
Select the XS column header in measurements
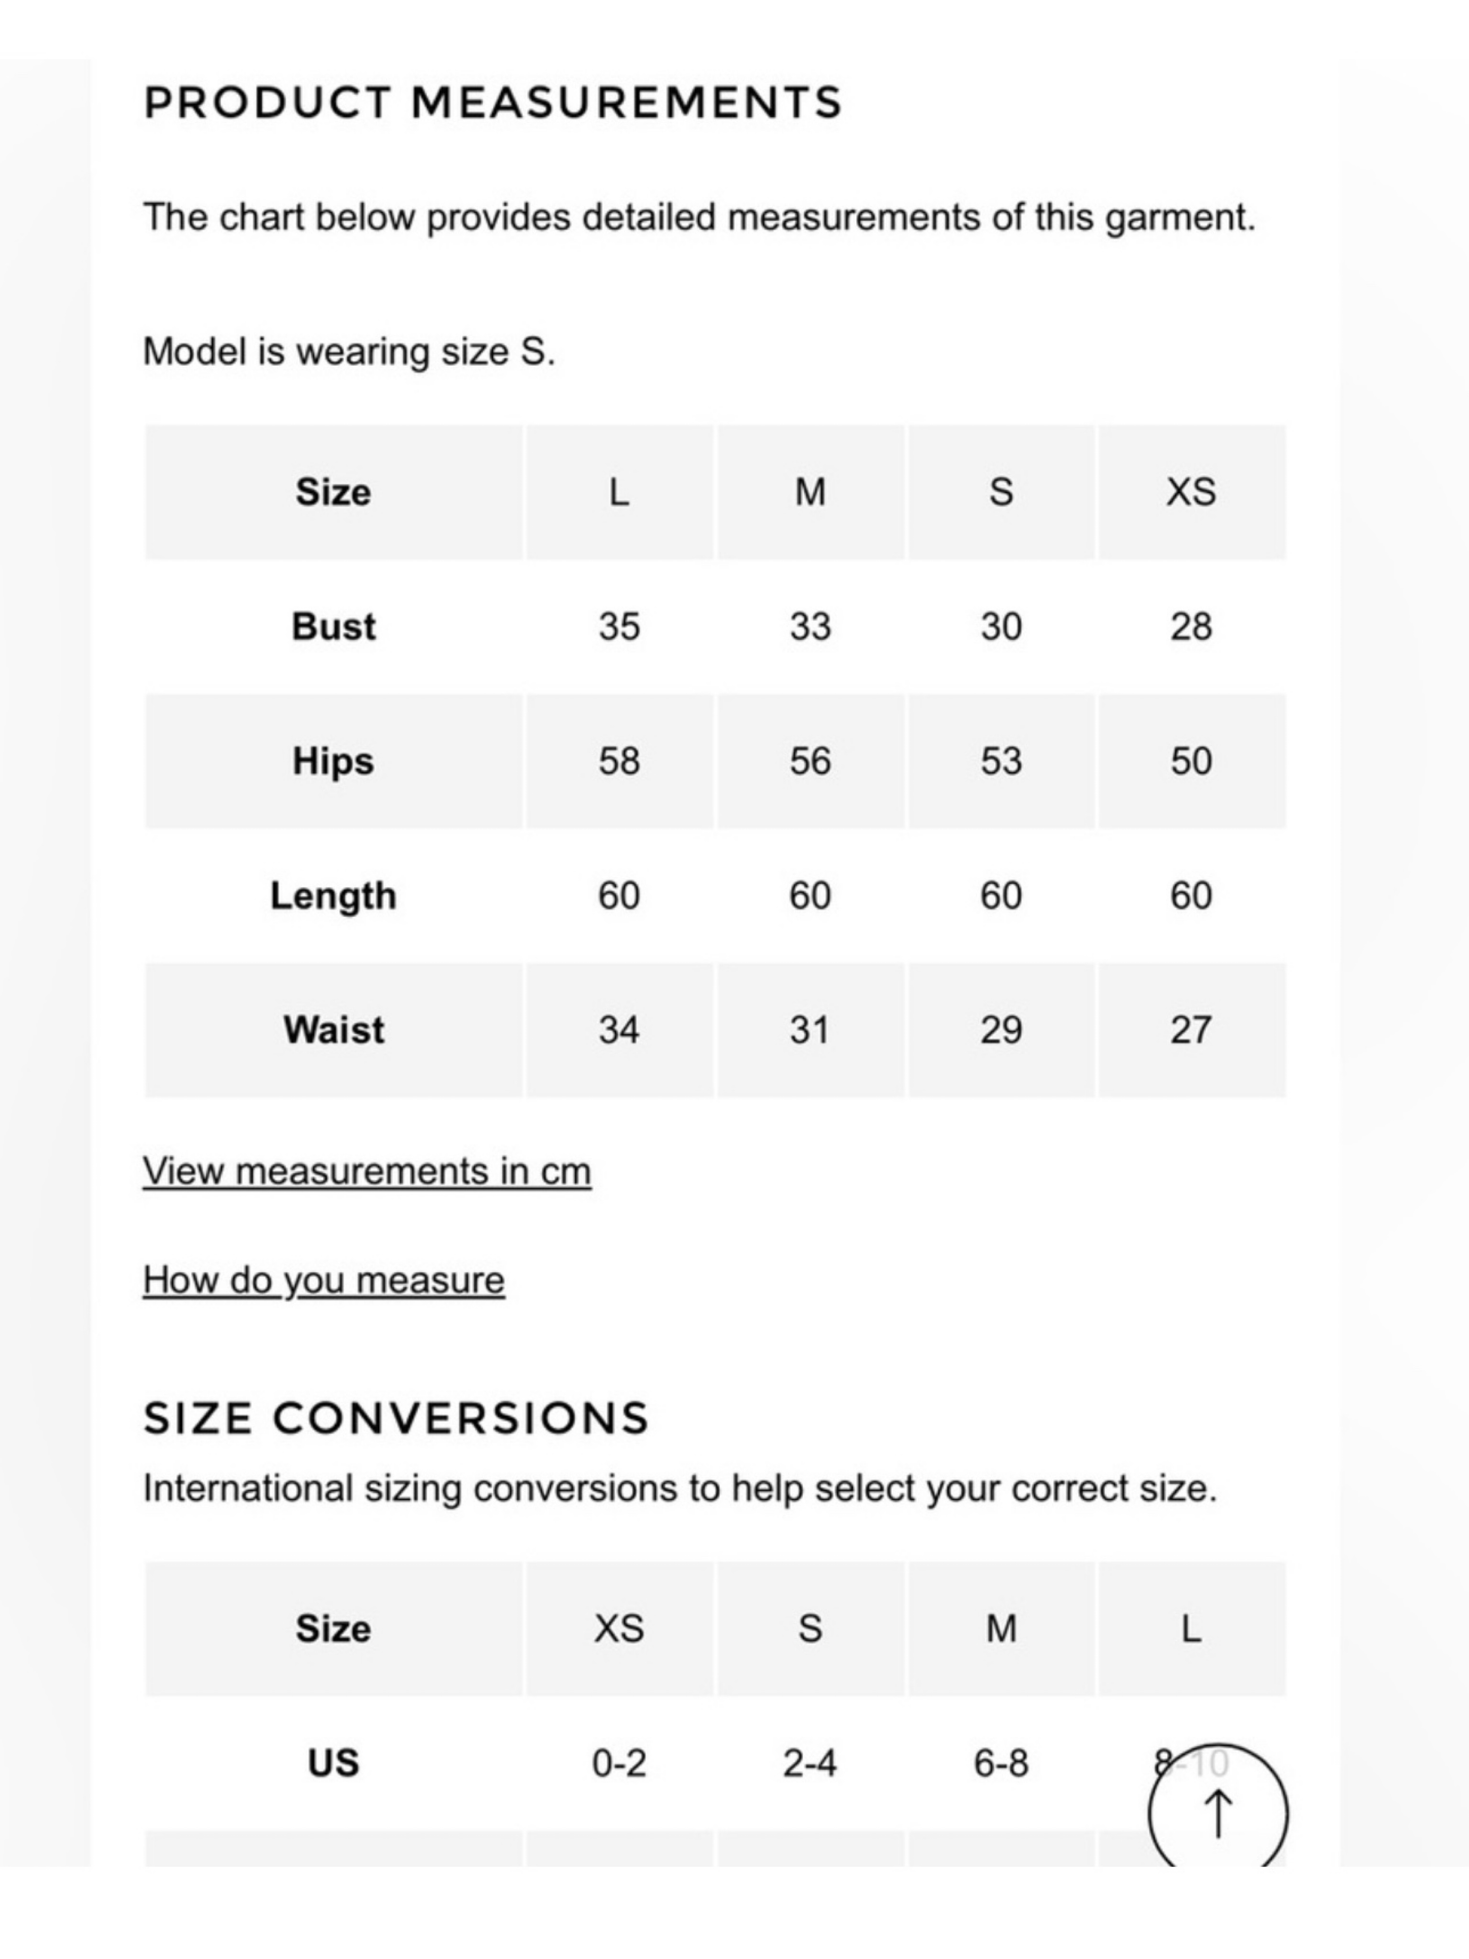[1192, 493]
